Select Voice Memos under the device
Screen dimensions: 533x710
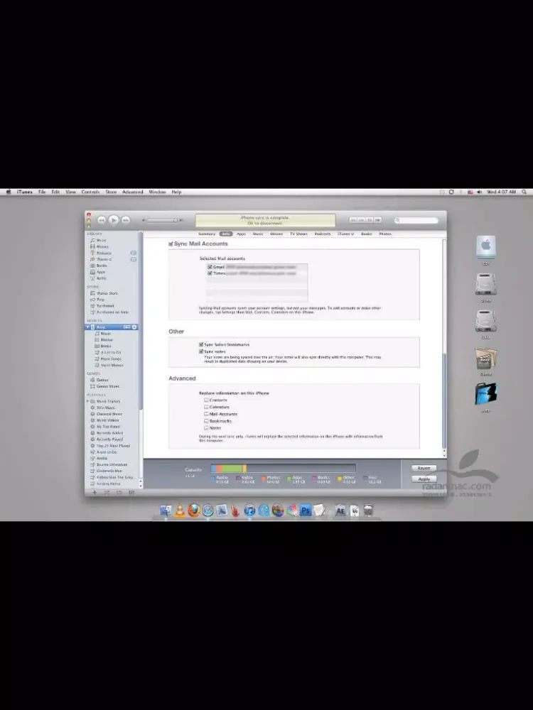(109, 365)
